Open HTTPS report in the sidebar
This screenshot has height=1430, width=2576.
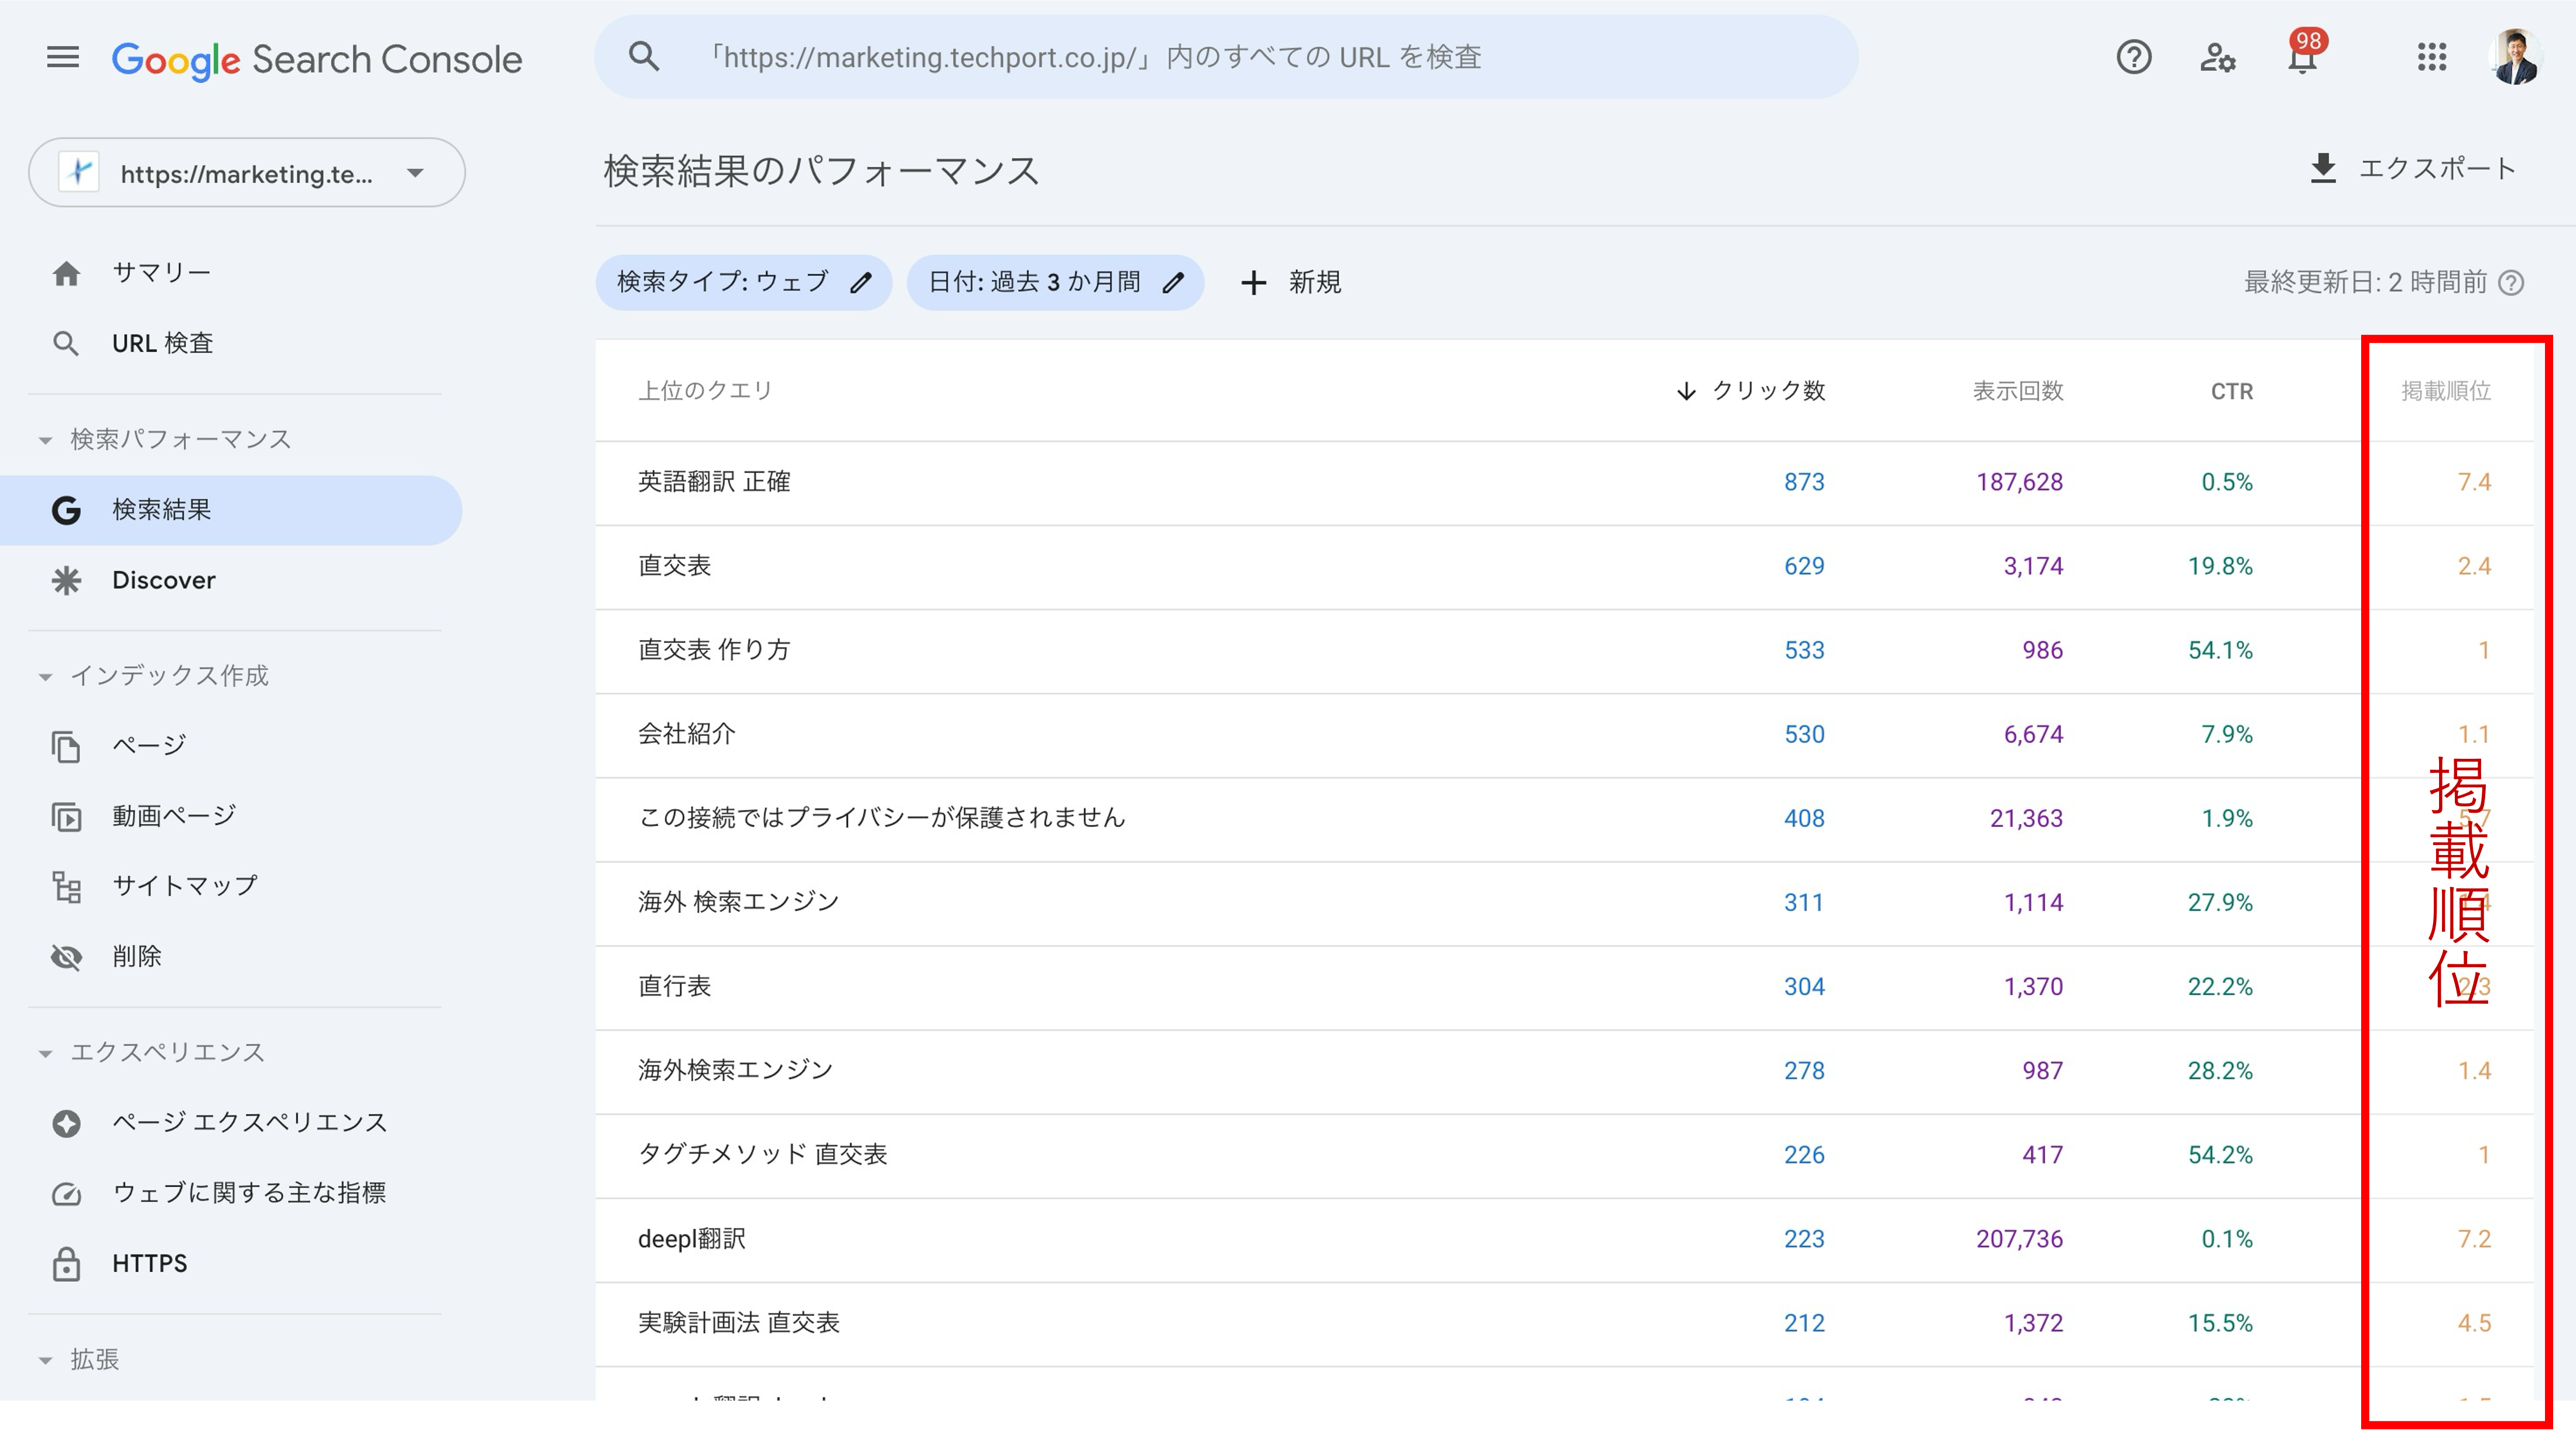231,1264
